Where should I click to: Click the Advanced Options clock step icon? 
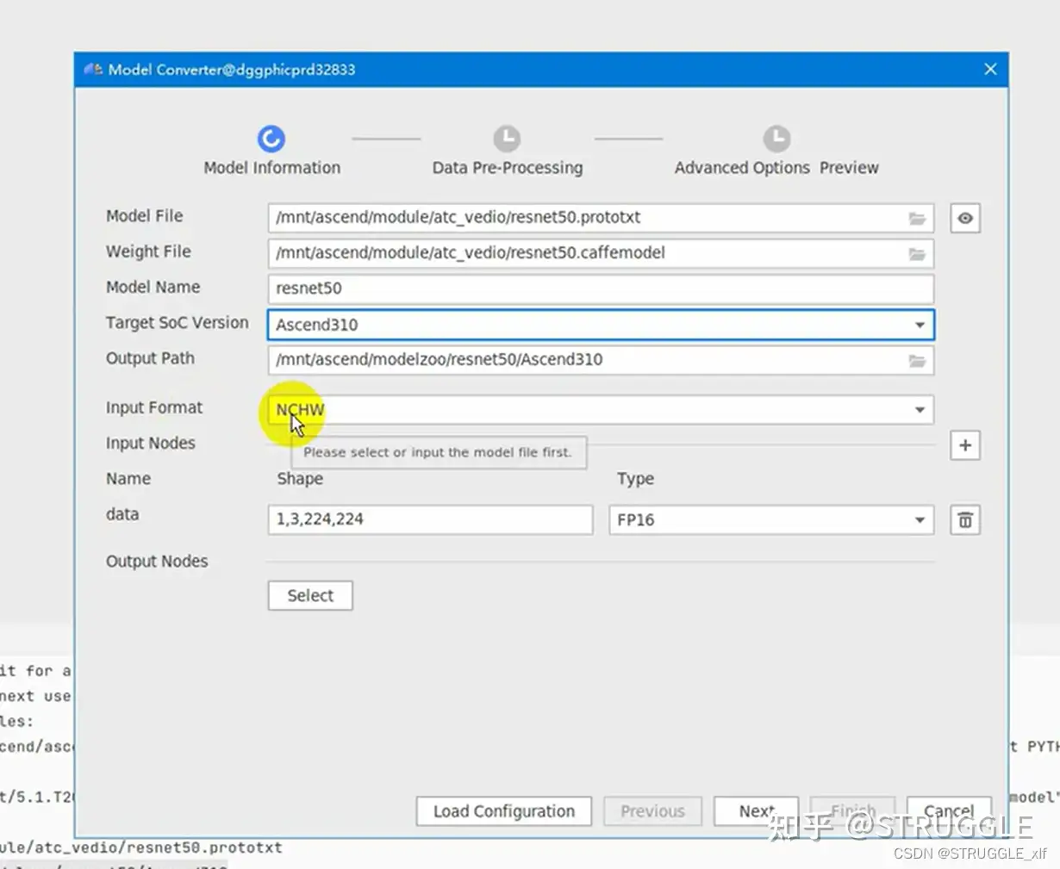tap(776, 139)
